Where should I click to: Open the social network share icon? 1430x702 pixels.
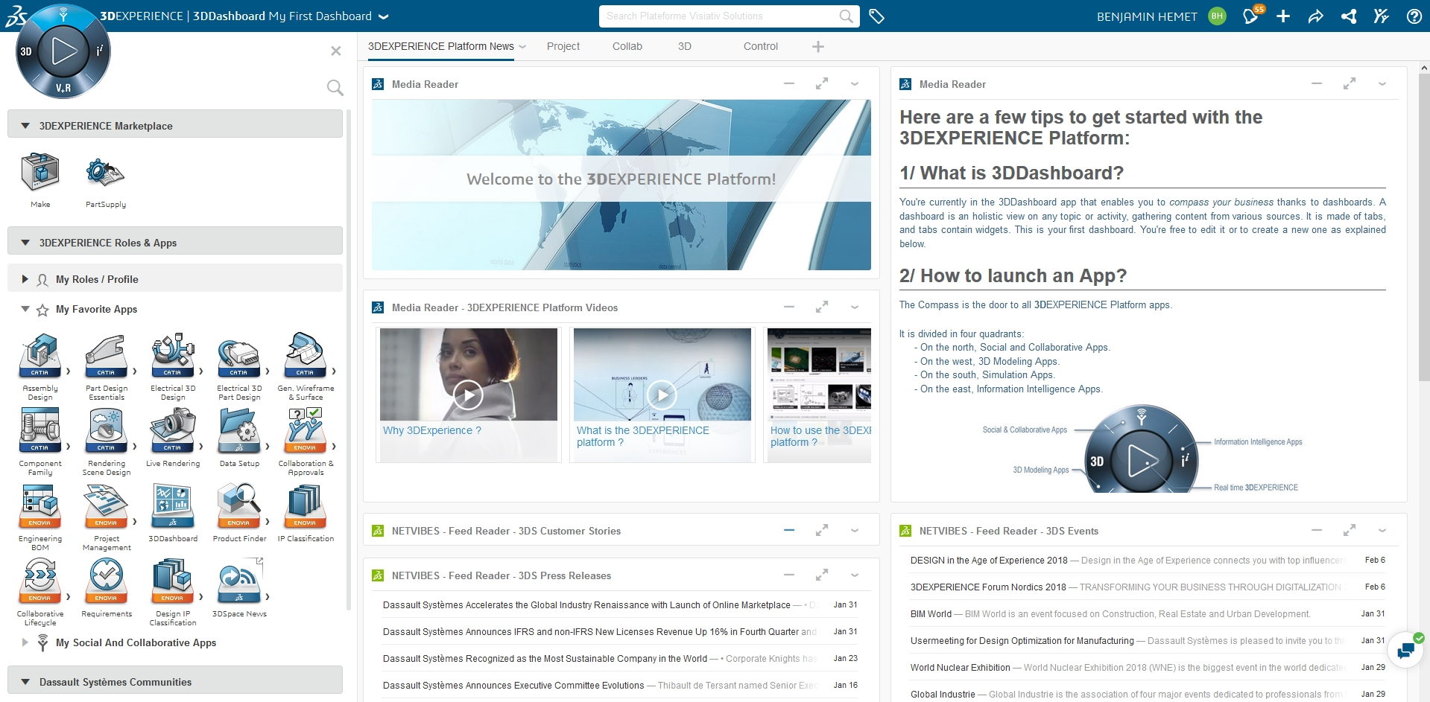pyautogui.click(x=1349, y=16)
